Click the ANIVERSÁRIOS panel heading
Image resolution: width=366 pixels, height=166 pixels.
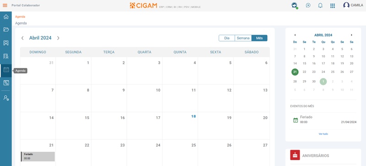316,156
